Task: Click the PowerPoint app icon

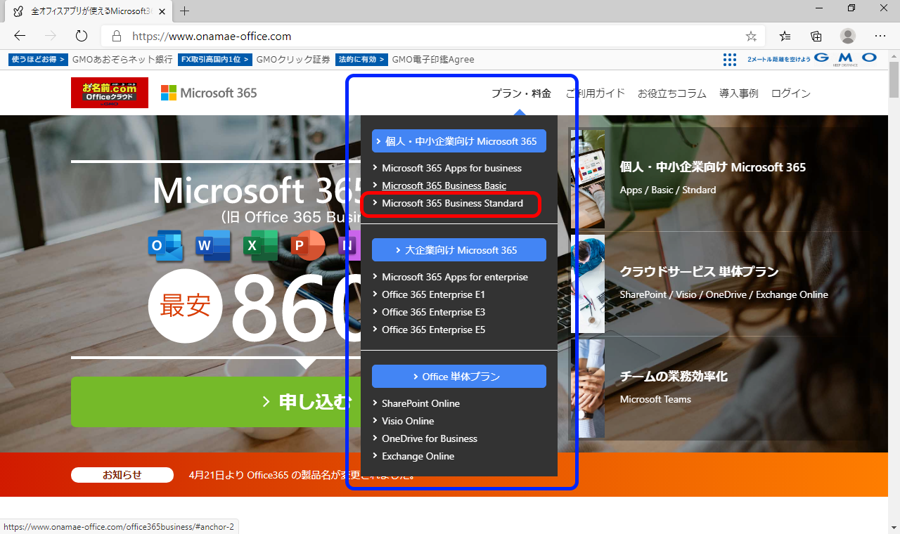Action: click(308, 245)
